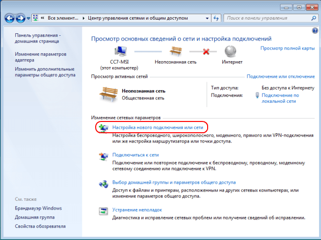Click the Подключиться к сети icon
This screenshot has height=240, width=321.
pyautogui.click(x=104, y=156)
